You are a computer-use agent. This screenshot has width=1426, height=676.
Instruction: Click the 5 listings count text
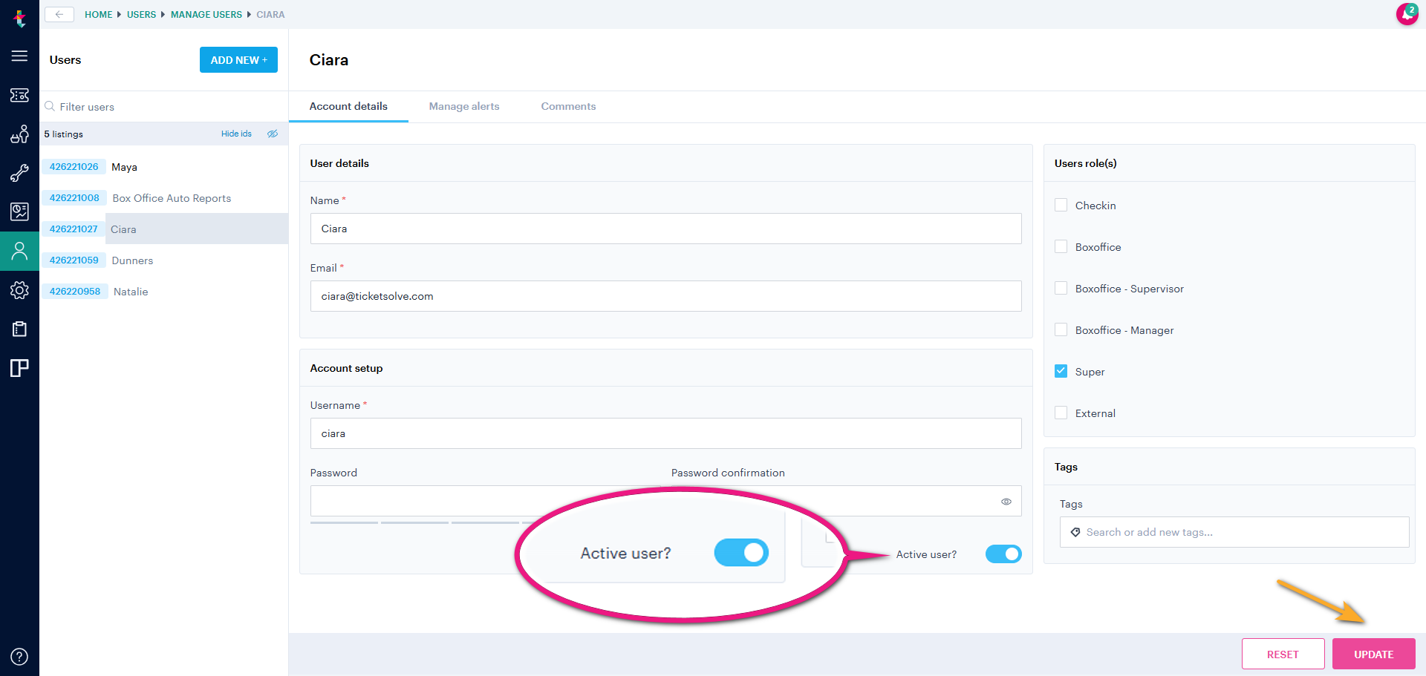pyautogui.click(x=64, y=134)
